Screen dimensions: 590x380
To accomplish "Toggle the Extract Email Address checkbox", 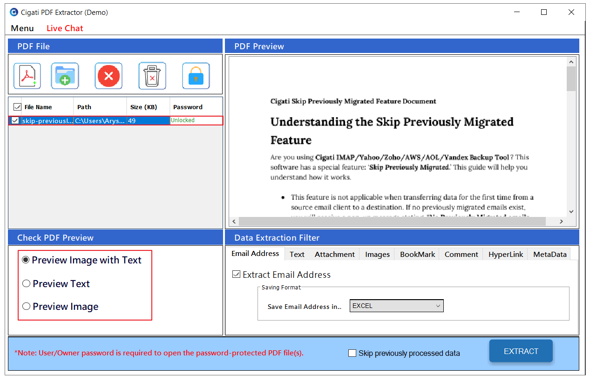I will coord(237,275).
